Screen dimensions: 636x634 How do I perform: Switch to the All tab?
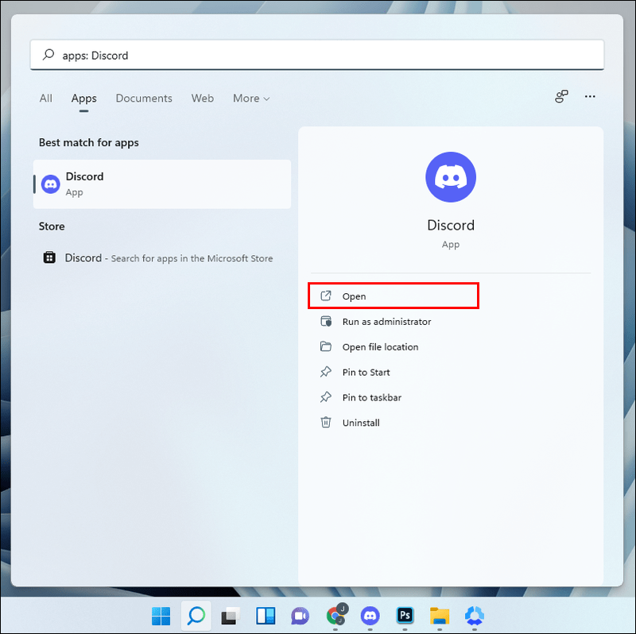pyautogui.click(x=46, y=99)
